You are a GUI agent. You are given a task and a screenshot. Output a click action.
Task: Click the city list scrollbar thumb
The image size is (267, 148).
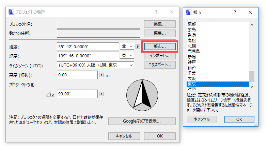[252, 77]
